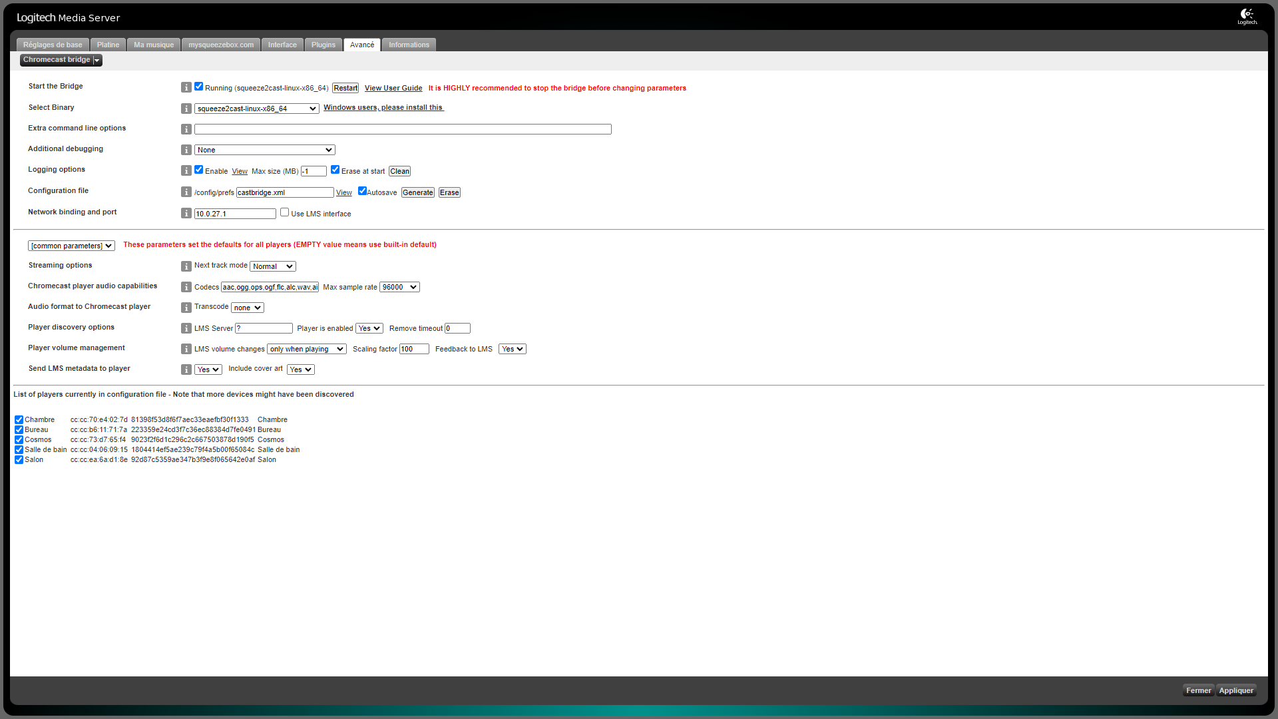Open the Max sample rate dropdown
Screen dimensions: 1278x719
pos(399,287)
